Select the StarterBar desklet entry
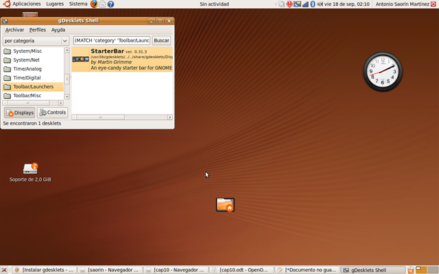Viewport: 439px width, 274px height. pos(121,60)
